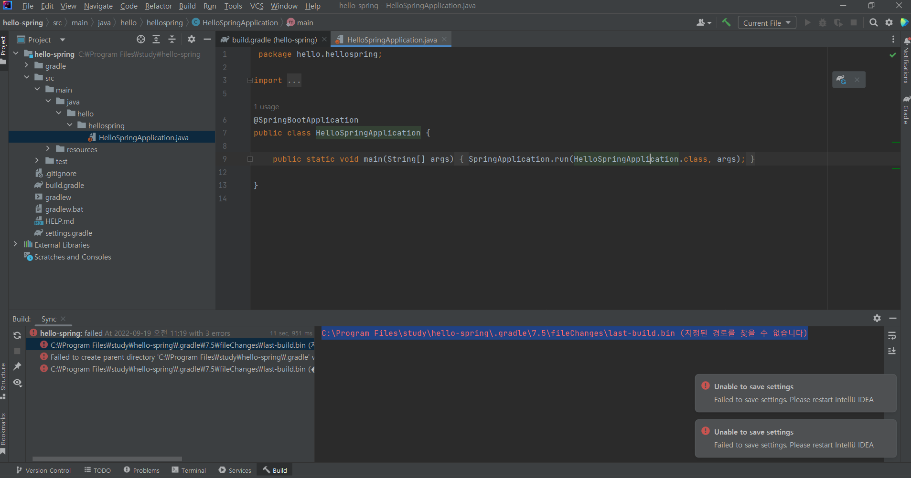The height and width of the screenshot is (478, 911).
Task: Open the Project view dropdown arrow
Action: click(62, 40)
